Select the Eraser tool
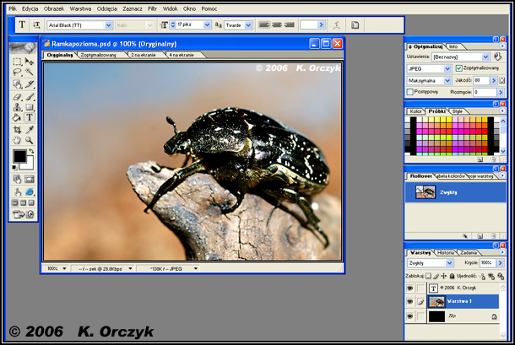 click(x=18, y=96)
